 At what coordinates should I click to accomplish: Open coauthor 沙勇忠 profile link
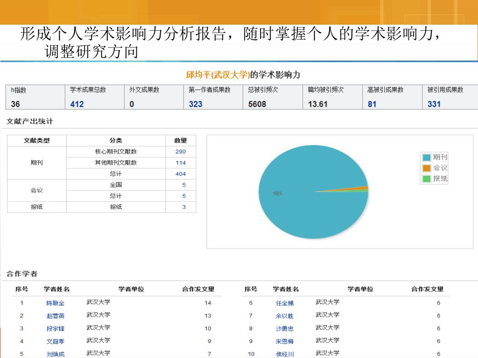pyautogui.click(x=285, y=329)
